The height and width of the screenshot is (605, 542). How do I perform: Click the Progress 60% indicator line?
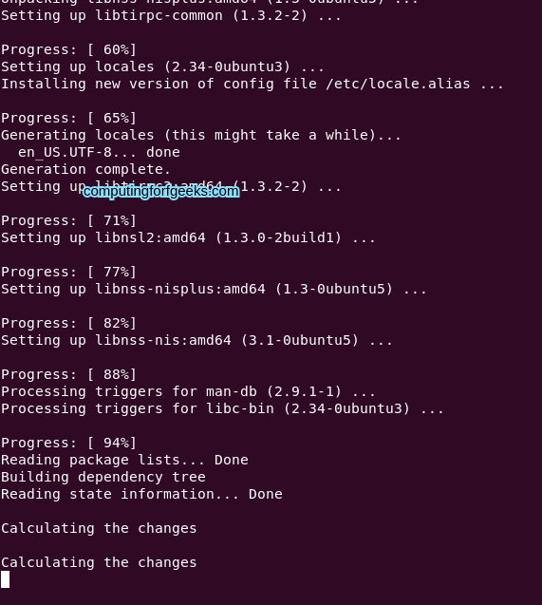[x=68, y=49]
